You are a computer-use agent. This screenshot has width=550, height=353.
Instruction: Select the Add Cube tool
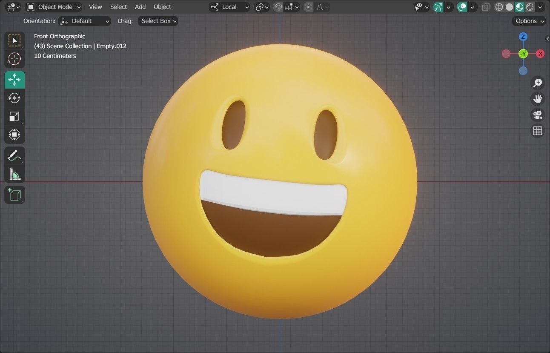pos(14,195)
